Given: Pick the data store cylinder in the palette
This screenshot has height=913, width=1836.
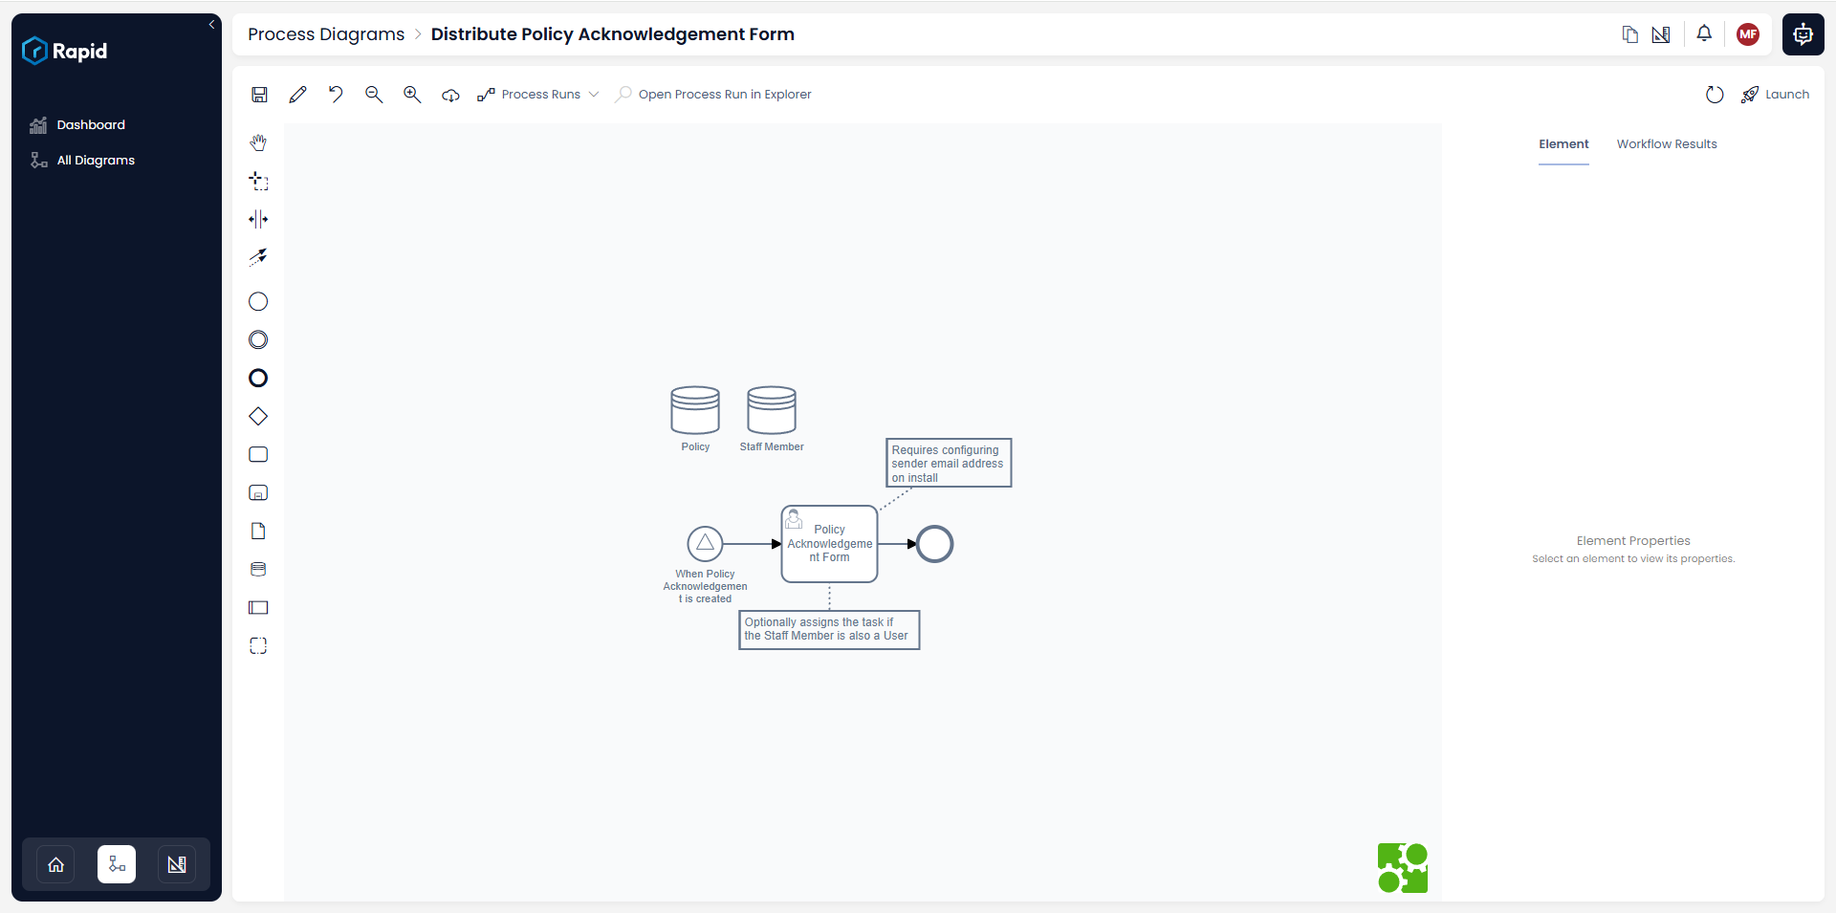Looking at the screenshot, I should [x=258, y=570].
